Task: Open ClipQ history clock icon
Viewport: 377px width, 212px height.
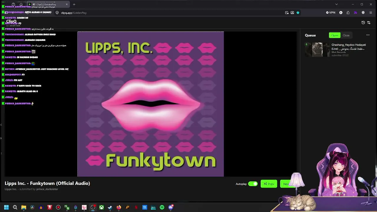Action: pyautogui.click(x=363, y=23)
